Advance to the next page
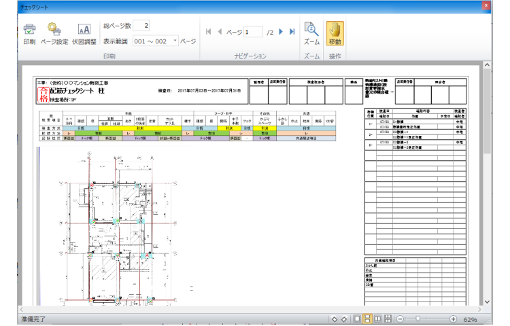The image size is (510, 326). click(x=282, y=32)
